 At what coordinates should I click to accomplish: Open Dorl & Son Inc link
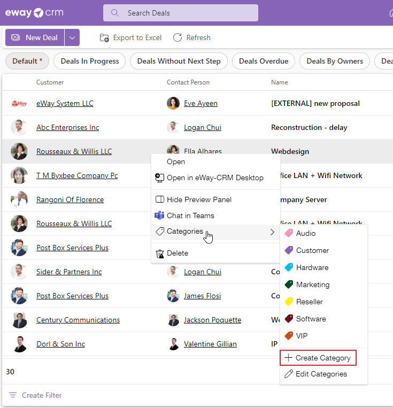(x=60, y=344)
